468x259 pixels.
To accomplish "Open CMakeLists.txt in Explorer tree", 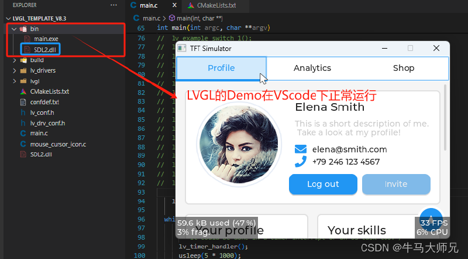I will pos(50,91).
